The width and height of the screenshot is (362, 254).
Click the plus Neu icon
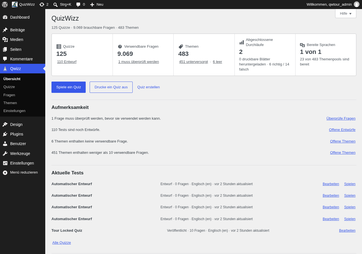point(92,5)
